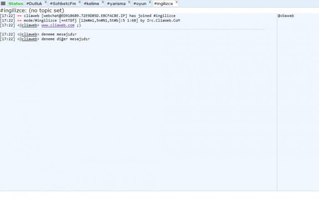This screenshot has width=319, height=198.
Task: Switch to the Status tab
Action: (16, 3)
